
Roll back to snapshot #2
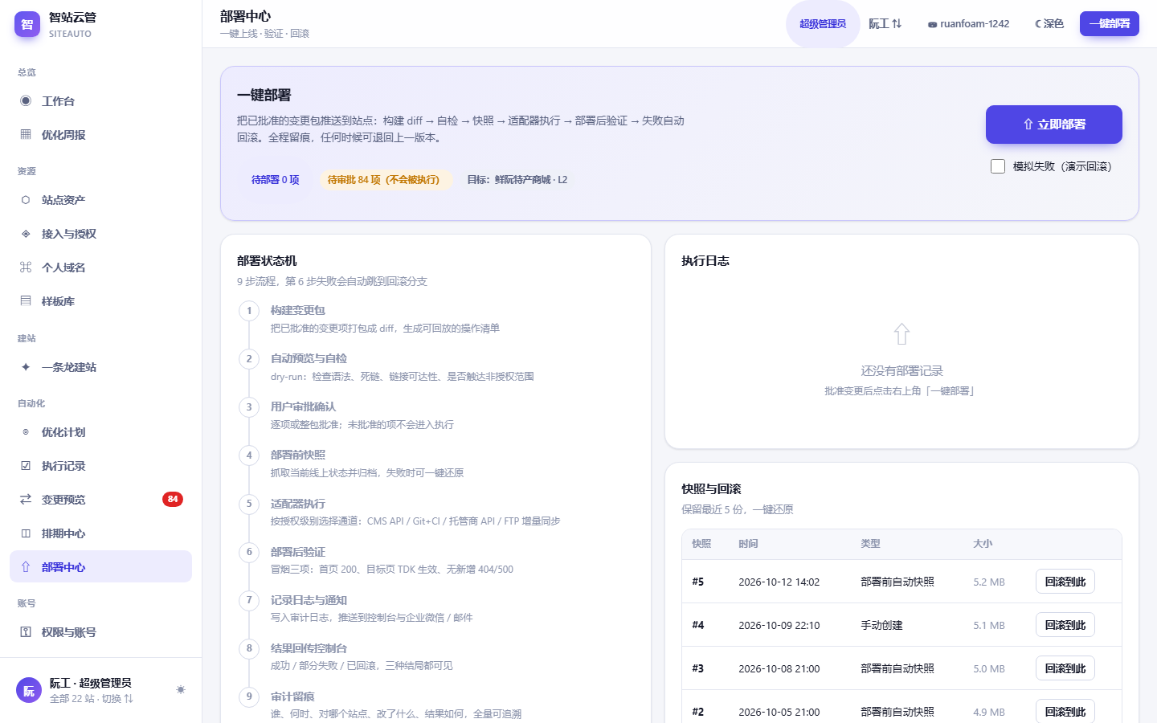[1065, 711]
